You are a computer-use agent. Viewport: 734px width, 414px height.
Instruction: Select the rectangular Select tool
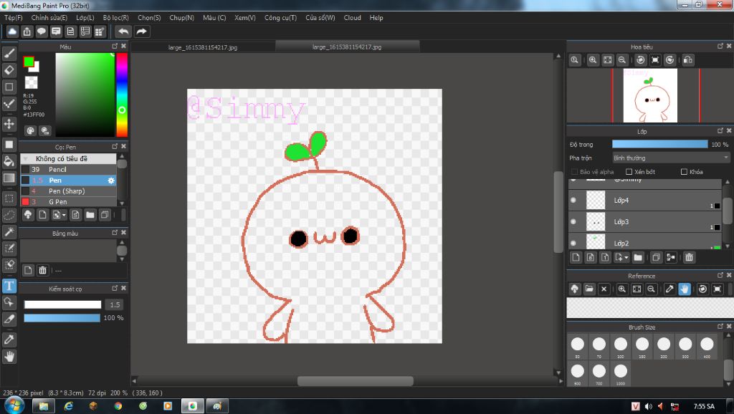[x=9, y=198]
